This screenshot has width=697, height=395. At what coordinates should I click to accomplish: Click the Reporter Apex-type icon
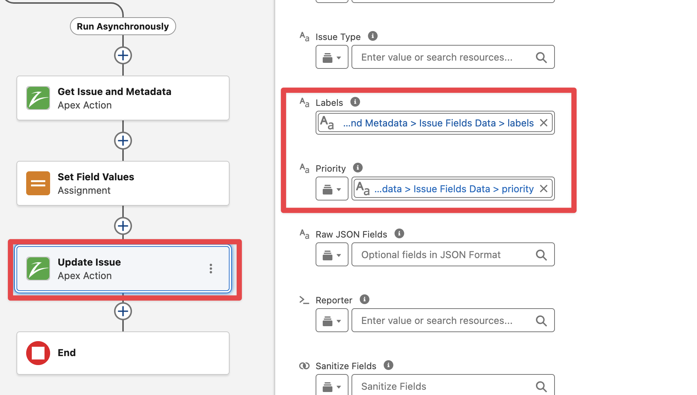pyautogui.click(x=304, y=300)
